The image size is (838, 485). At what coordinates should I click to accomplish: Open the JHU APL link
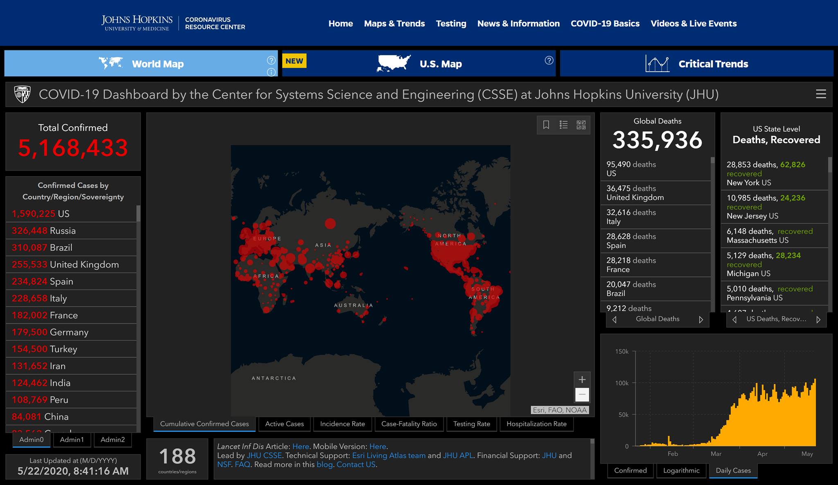(458, 456)
